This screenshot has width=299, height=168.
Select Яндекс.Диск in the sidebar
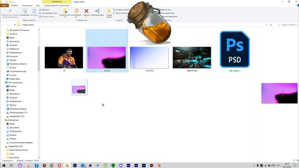15,79
